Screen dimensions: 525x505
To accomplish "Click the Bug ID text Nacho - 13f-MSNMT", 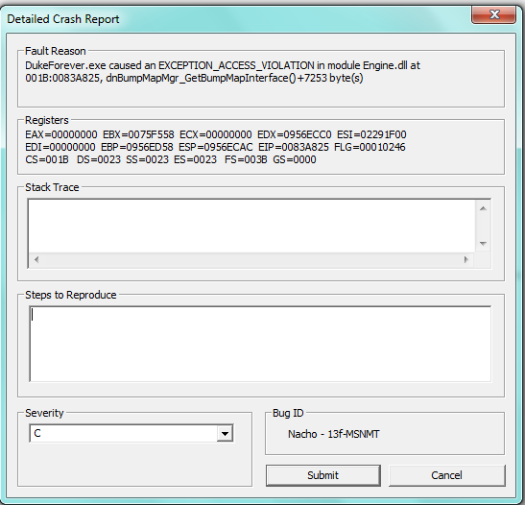I will coord(333,434).
